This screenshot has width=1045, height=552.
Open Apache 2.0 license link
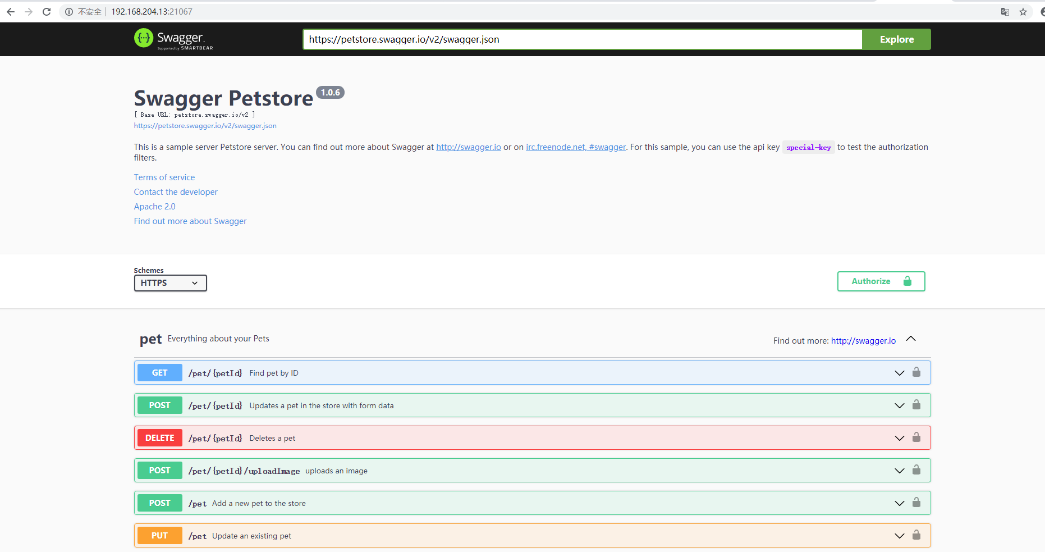click(x=154, y=207)
